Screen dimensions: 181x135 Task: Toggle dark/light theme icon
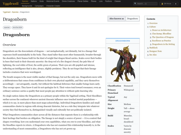coord(176,4)
